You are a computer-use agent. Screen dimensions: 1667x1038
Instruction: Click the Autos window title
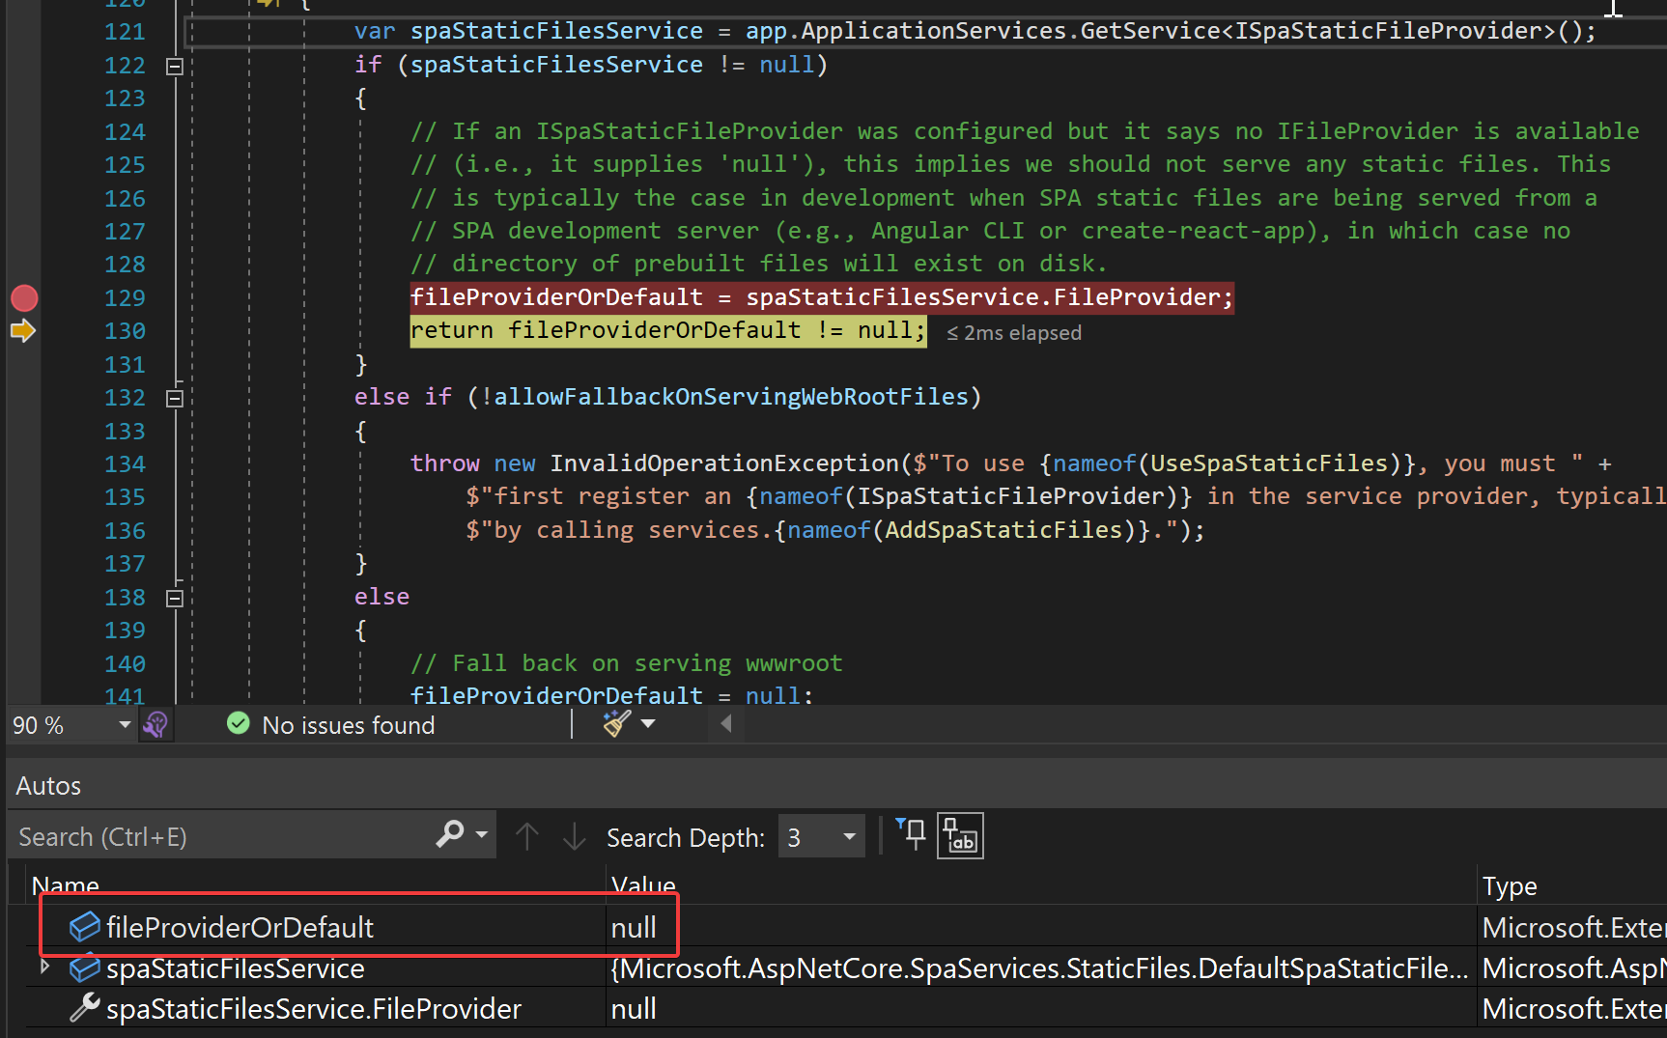(x=48, y=786)
